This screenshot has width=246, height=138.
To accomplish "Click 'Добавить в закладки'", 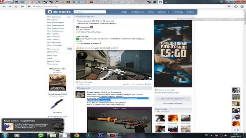I will [165, 90].
